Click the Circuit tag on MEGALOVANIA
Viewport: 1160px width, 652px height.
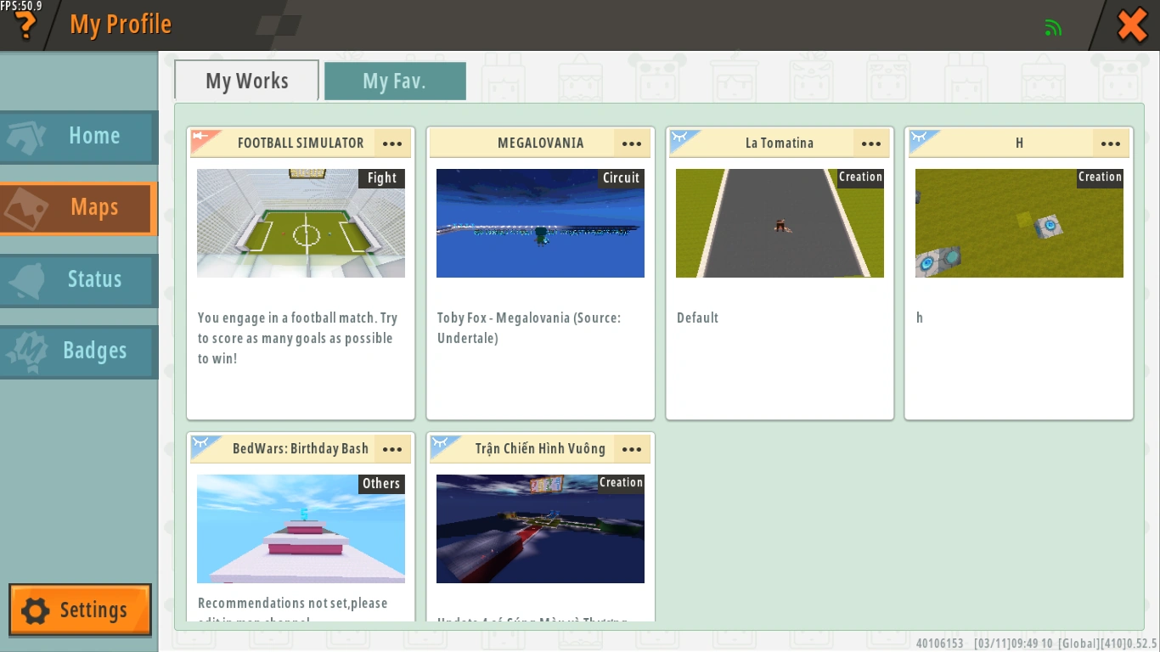tap(621, 178)
